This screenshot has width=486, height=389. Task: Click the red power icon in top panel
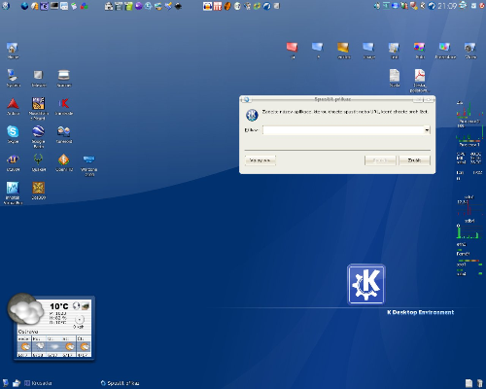coord(482,6)
